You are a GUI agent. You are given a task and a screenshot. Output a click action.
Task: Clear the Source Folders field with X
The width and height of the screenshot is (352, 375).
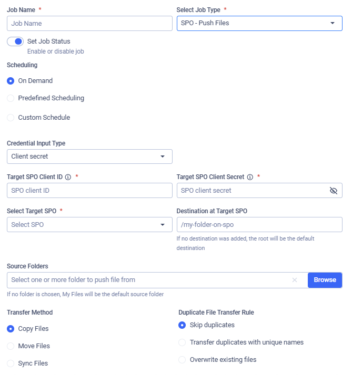tap(295, 280)
